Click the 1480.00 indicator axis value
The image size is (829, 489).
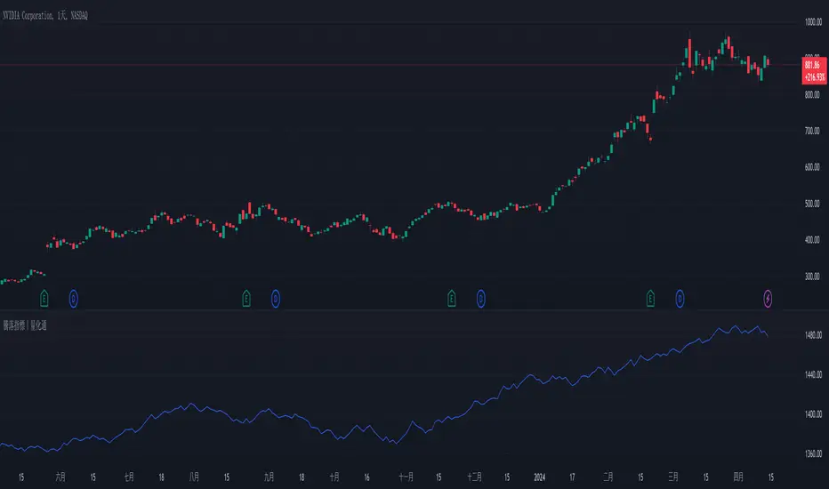pyautogui.click(x=813, y=335)
